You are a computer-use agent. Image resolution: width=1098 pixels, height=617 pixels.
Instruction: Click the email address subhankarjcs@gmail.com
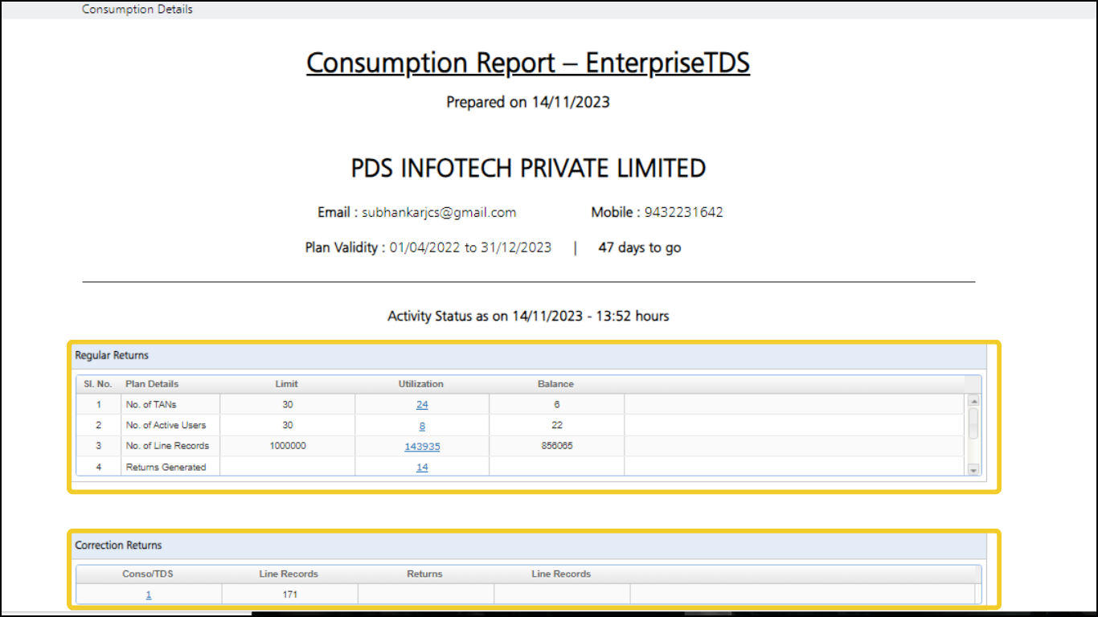tap(439, 213)
